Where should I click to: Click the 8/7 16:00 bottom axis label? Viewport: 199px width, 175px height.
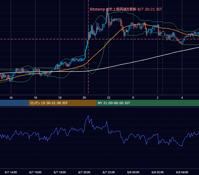(x=35, y=172)
